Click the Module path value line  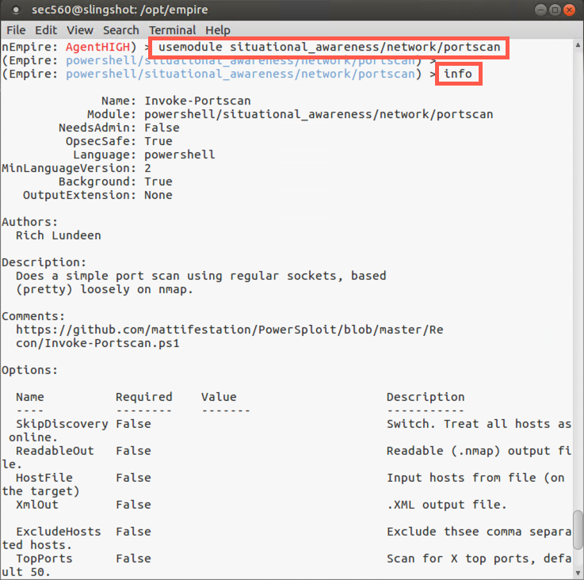click(x=319, y=114)
